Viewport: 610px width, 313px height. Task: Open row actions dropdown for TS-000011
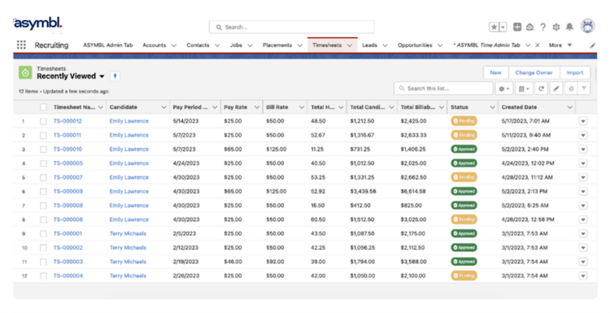pos(583,135)
